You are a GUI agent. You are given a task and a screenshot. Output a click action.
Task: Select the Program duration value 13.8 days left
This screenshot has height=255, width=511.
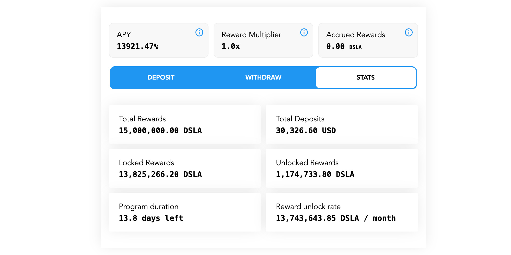coord(151,218)
